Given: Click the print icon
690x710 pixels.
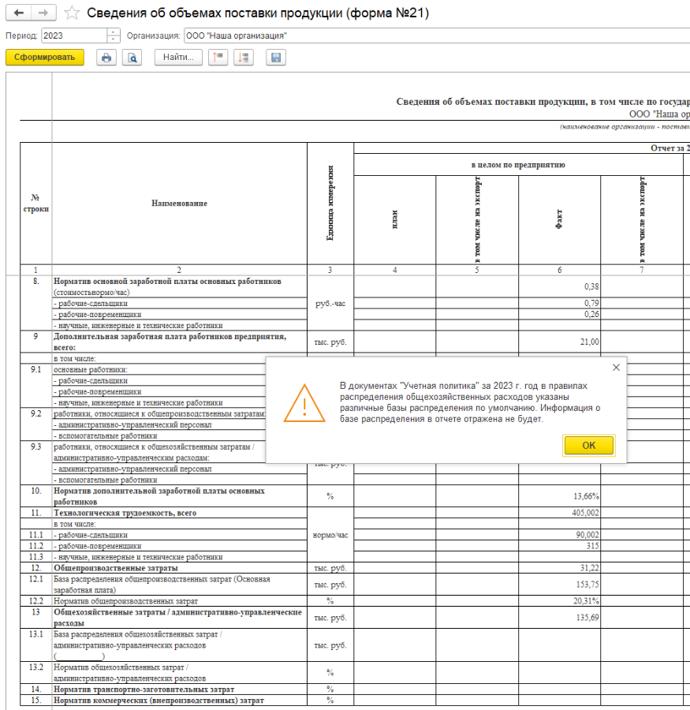Looking at the screenshot, I should pos(106,58).
